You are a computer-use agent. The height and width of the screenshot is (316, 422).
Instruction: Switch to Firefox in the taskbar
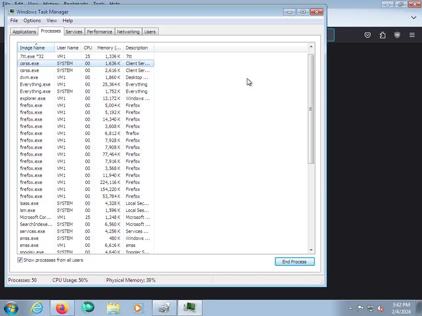tap(62, 308)
